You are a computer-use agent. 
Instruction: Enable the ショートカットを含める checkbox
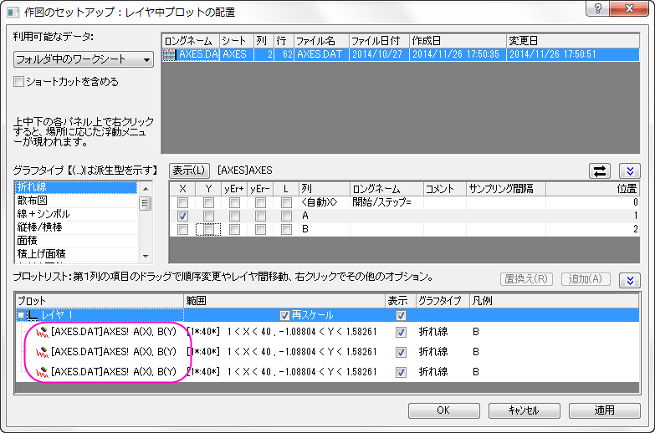[x=18, y=81]
